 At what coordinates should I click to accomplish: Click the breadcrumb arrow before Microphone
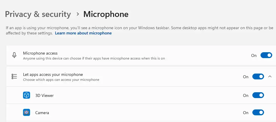78,14
